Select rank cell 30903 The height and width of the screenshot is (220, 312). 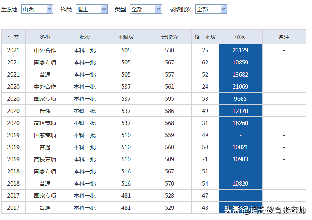tap(241, 159)
